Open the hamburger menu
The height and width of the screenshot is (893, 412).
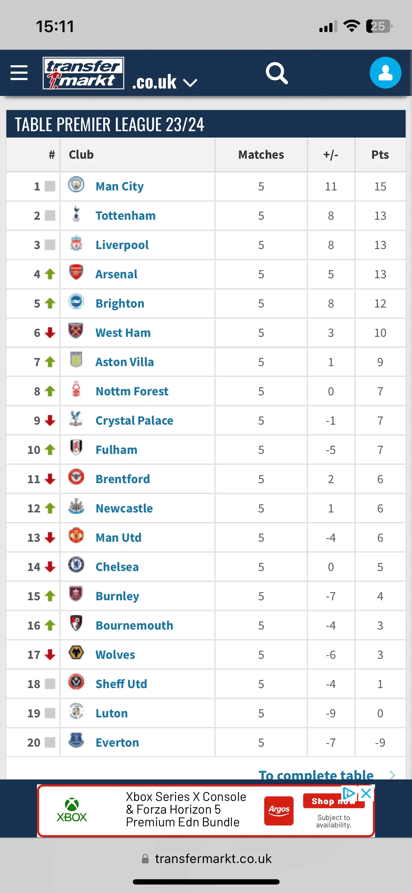19,73
